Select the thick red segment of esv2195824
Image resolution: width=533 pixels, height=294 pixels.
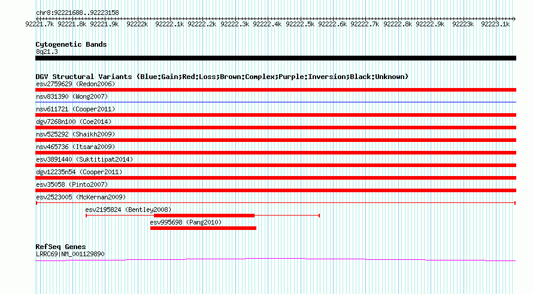[x=204, y=216]
